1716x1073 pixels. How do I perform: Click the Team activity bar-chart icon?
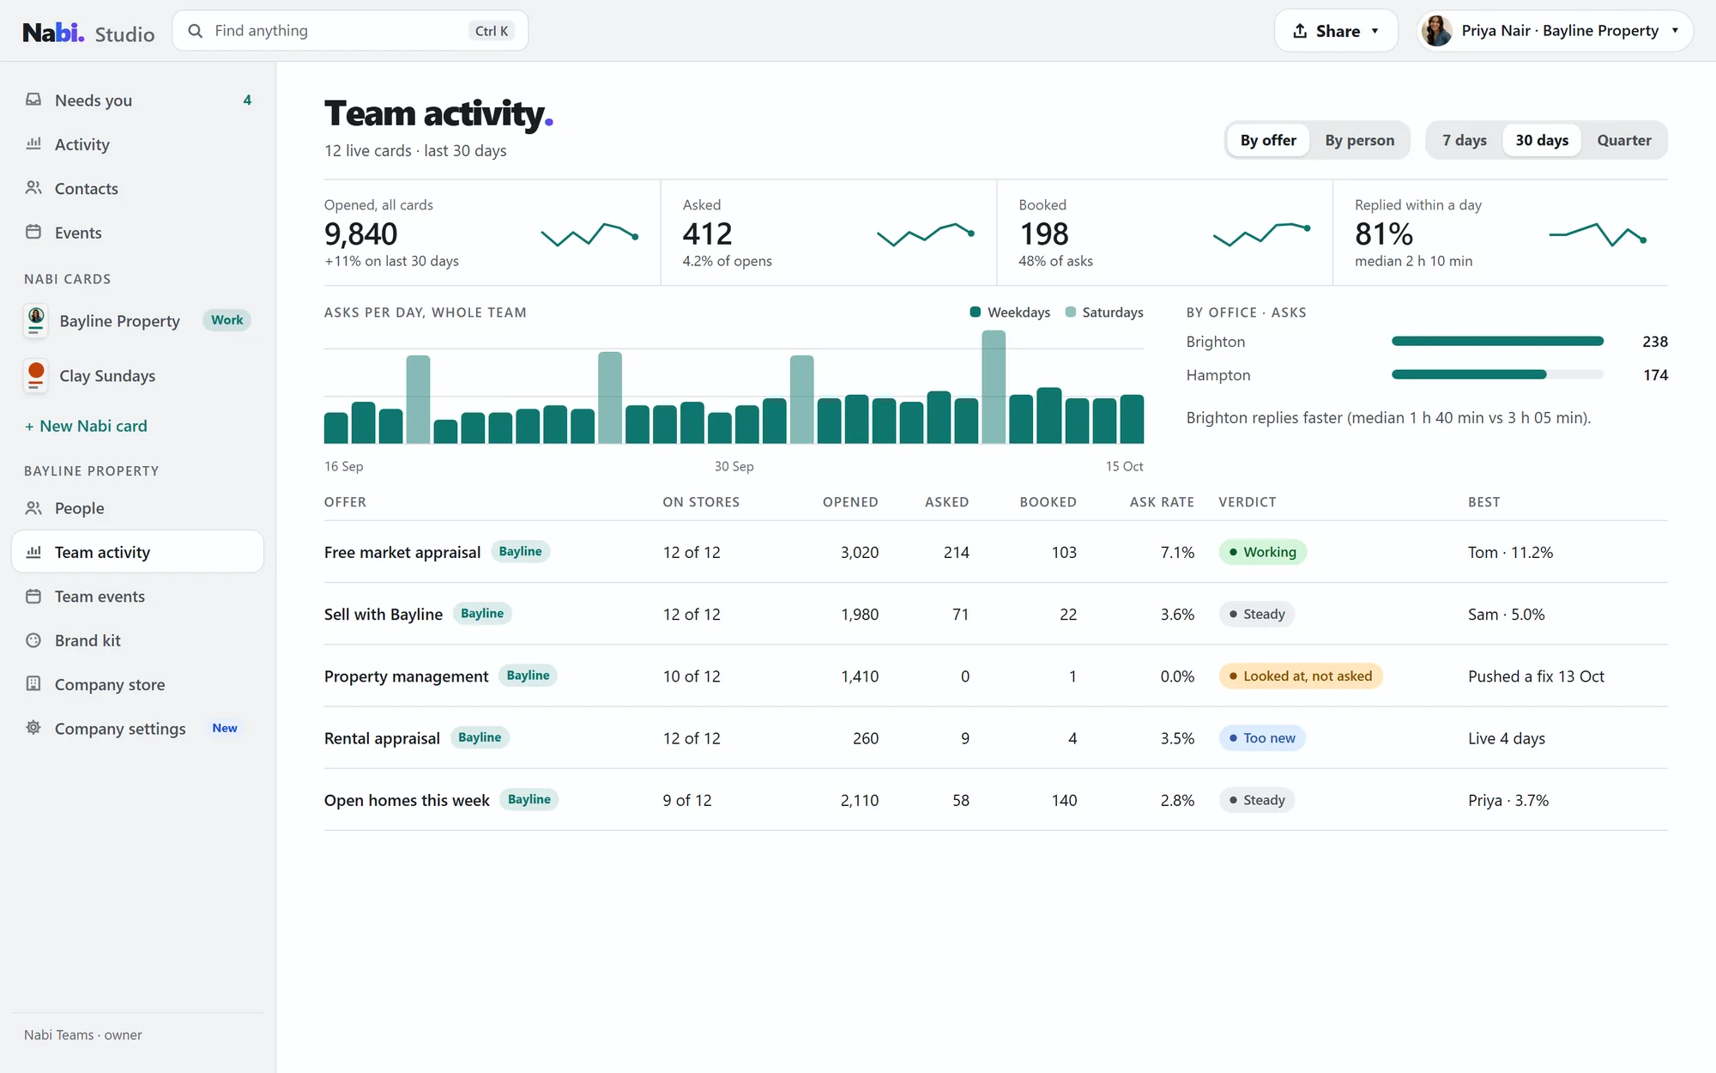point(33,552)
